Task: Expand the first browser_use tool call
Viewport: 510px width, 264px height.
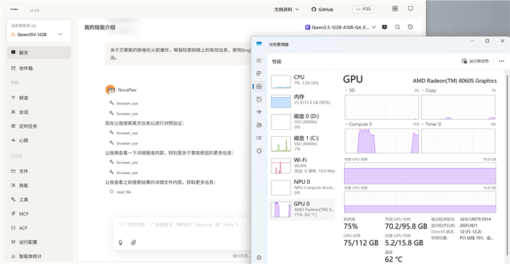Action: click(124, 103)
